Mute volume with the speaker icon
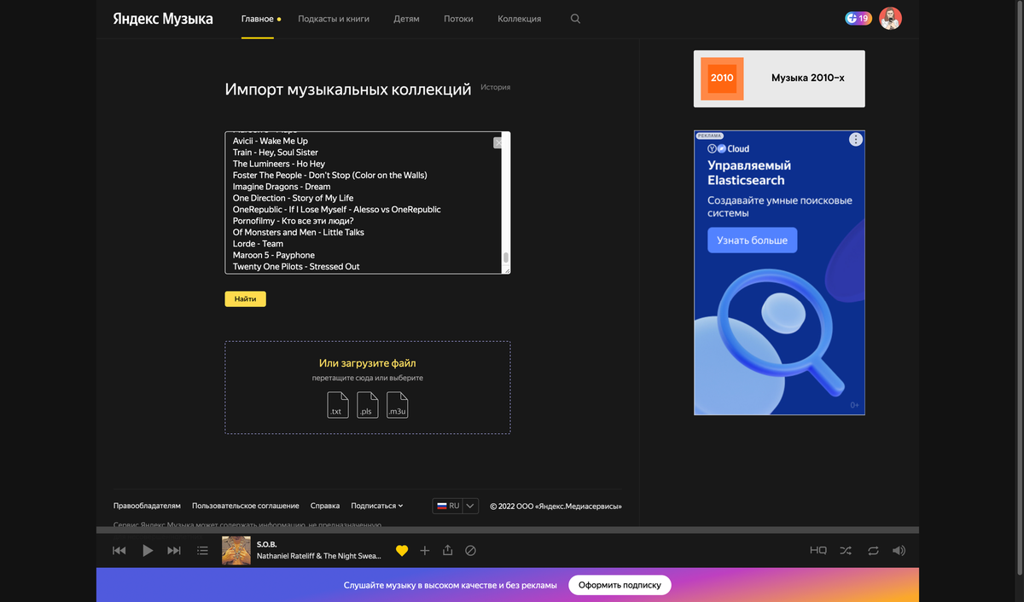 pyautogui.click(x=899, y=551)
